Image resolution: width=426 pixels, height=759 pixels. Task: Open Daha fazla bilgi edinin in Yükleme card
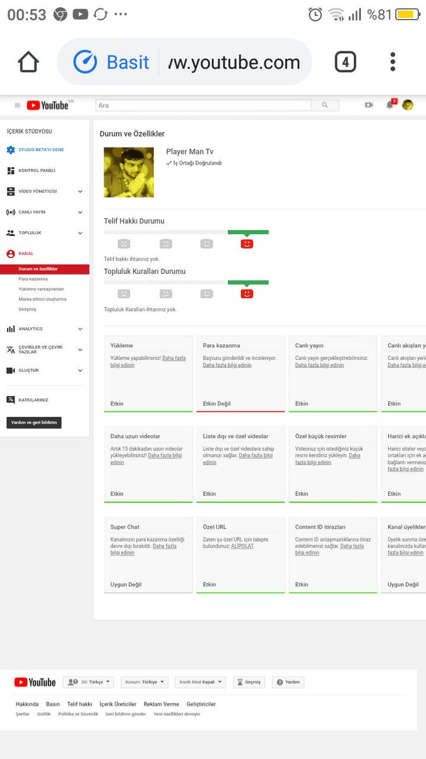click(x=148, y=362)
